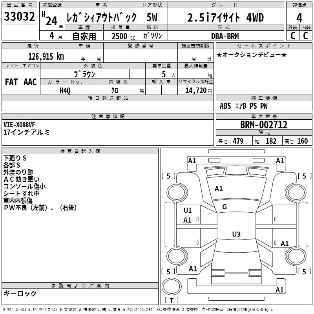Viewport: 314px width, 314px height.
Task: Click note PW不良(左前)、(右後)
Action: click(x=40, y=208)
